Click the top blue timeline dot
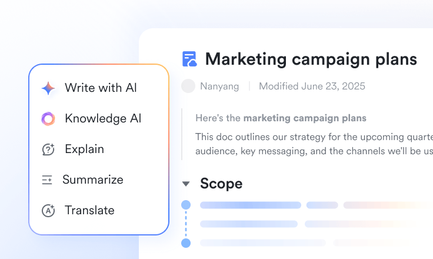 186,205
